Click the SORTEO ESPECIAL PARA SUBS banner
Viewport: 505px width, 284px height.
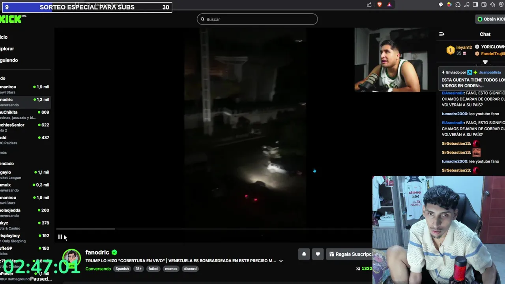click(x=87, y=7)
